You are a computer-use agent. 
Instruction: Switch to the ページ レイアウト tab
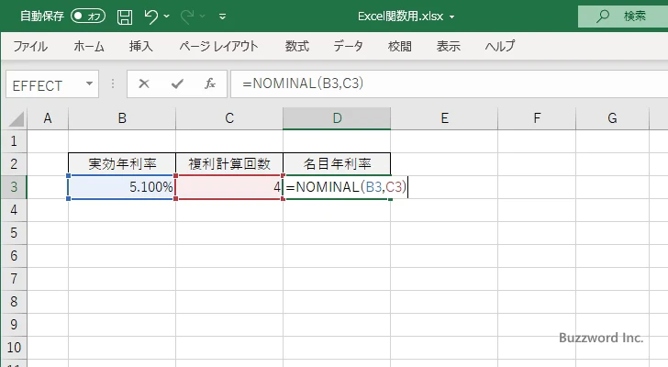[218, 46]
